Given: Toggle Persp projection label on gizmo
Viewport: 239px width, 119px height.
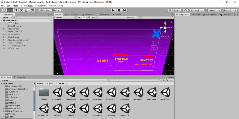Looking at the screenshot, I should coord(165,36).
